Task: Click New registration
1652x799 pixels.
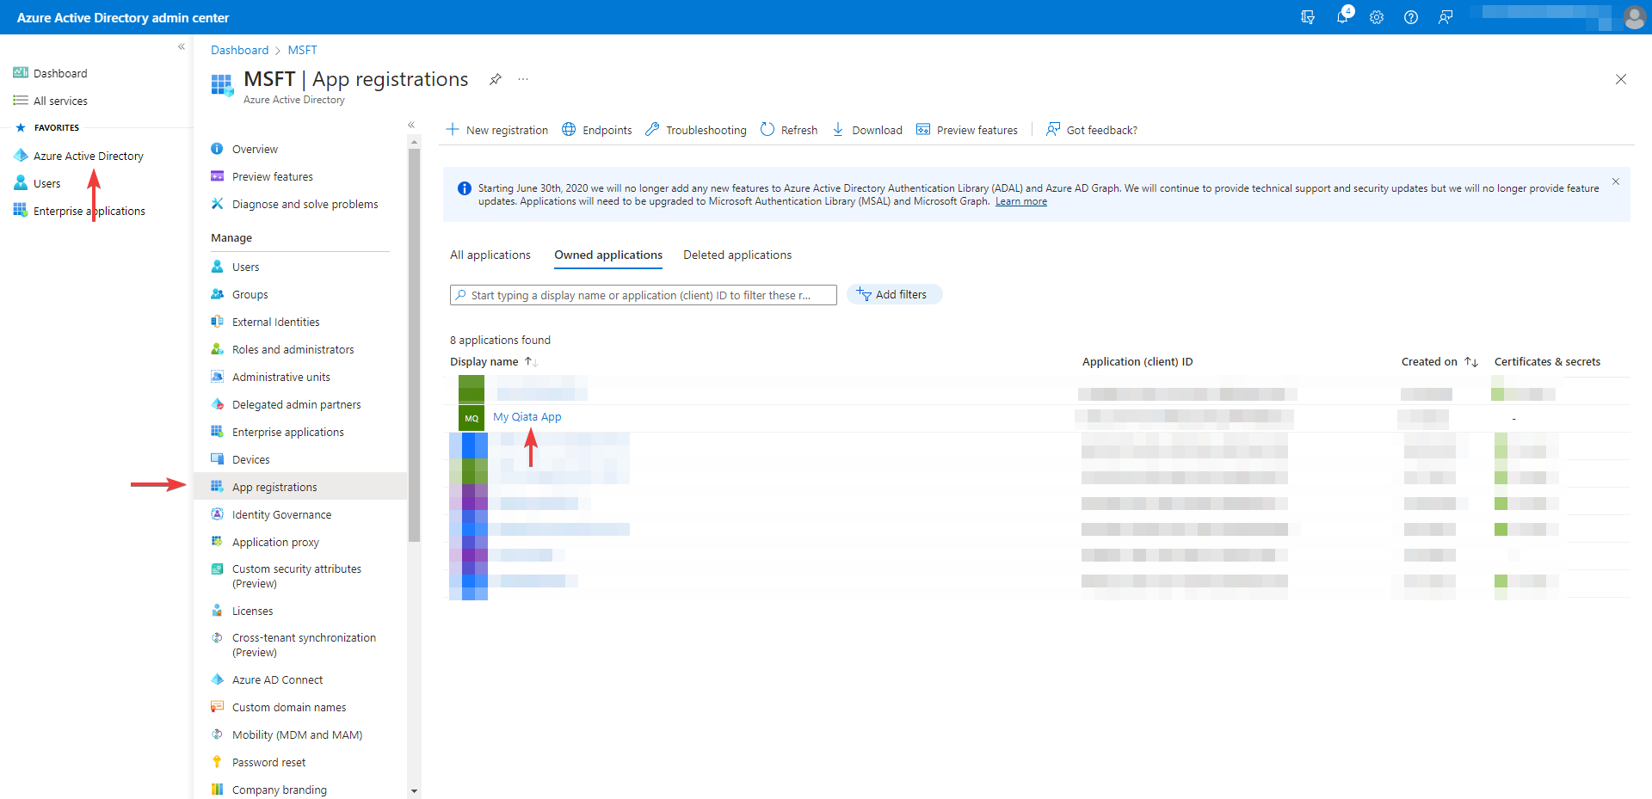Action: coord(497,130)
